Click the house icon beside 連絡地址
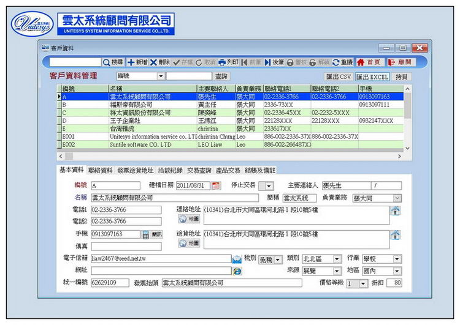Image resolution: width=460 pixels, height=325 pixels. (x=396, y=211)
